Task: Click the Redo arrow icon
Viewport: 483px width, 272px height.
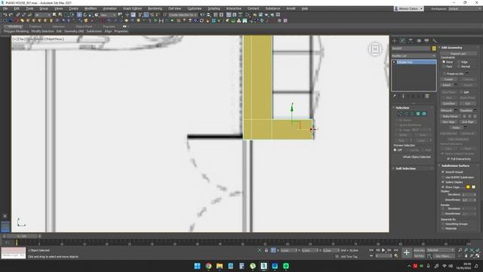Action: pos(11,15)
